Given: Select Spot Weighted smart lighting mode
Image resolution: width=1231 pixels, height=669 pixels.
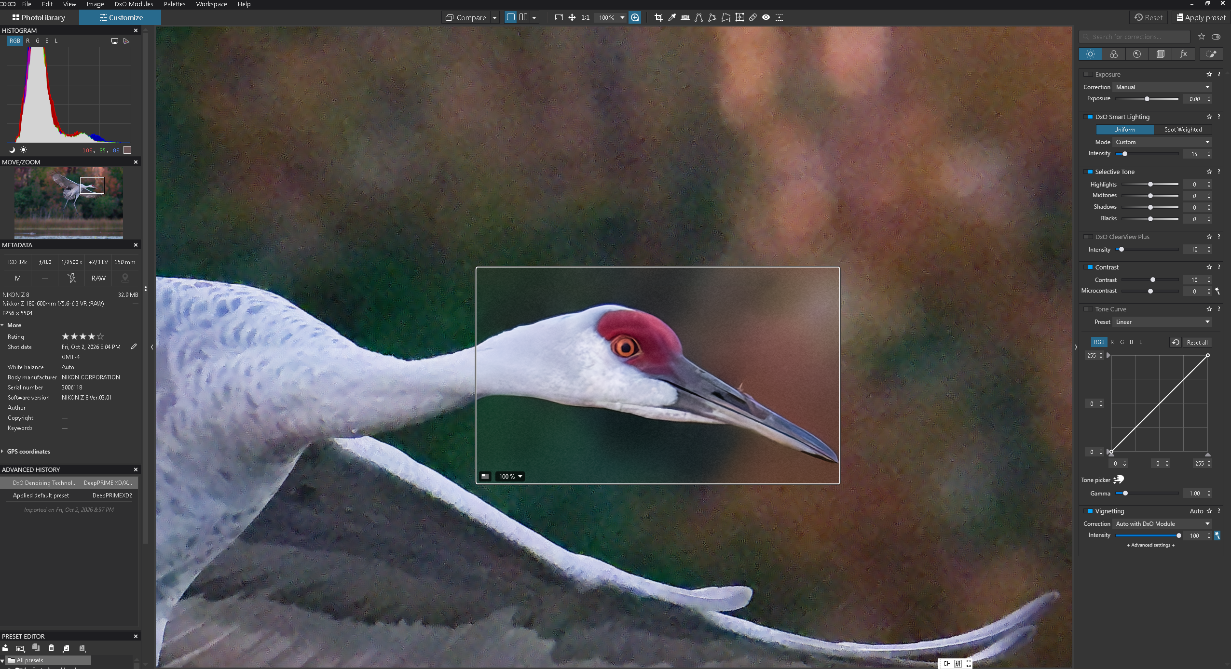Looking at the screenshot, I should click(1183, 130).
